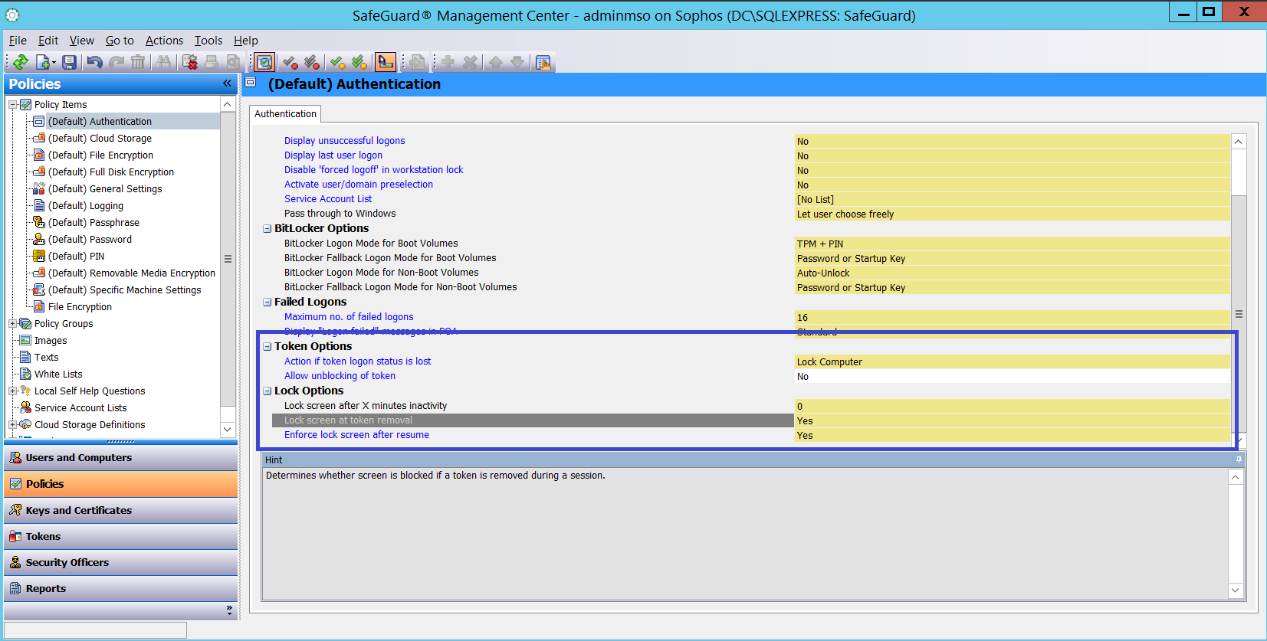Expand the Policy Groups tree node
The height and width of the screenshot is (641, 1267).
click(12, 324)
